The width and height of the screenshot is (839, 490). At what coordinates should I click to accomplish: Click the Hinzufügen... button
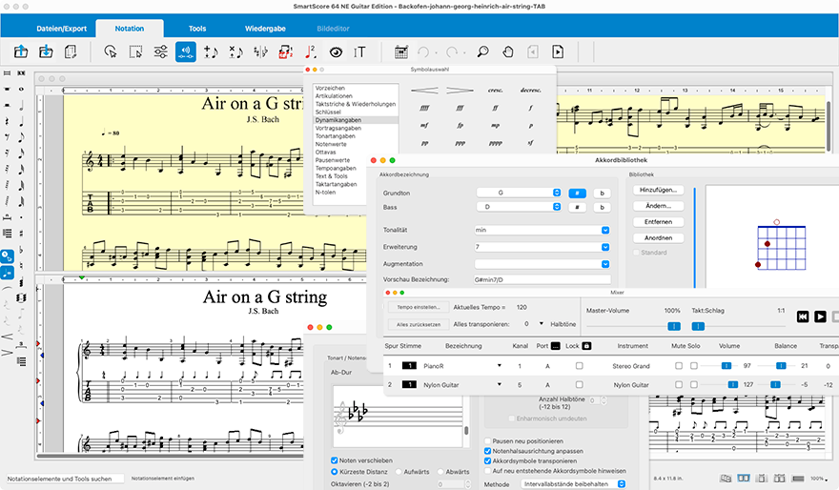(658, 190)
